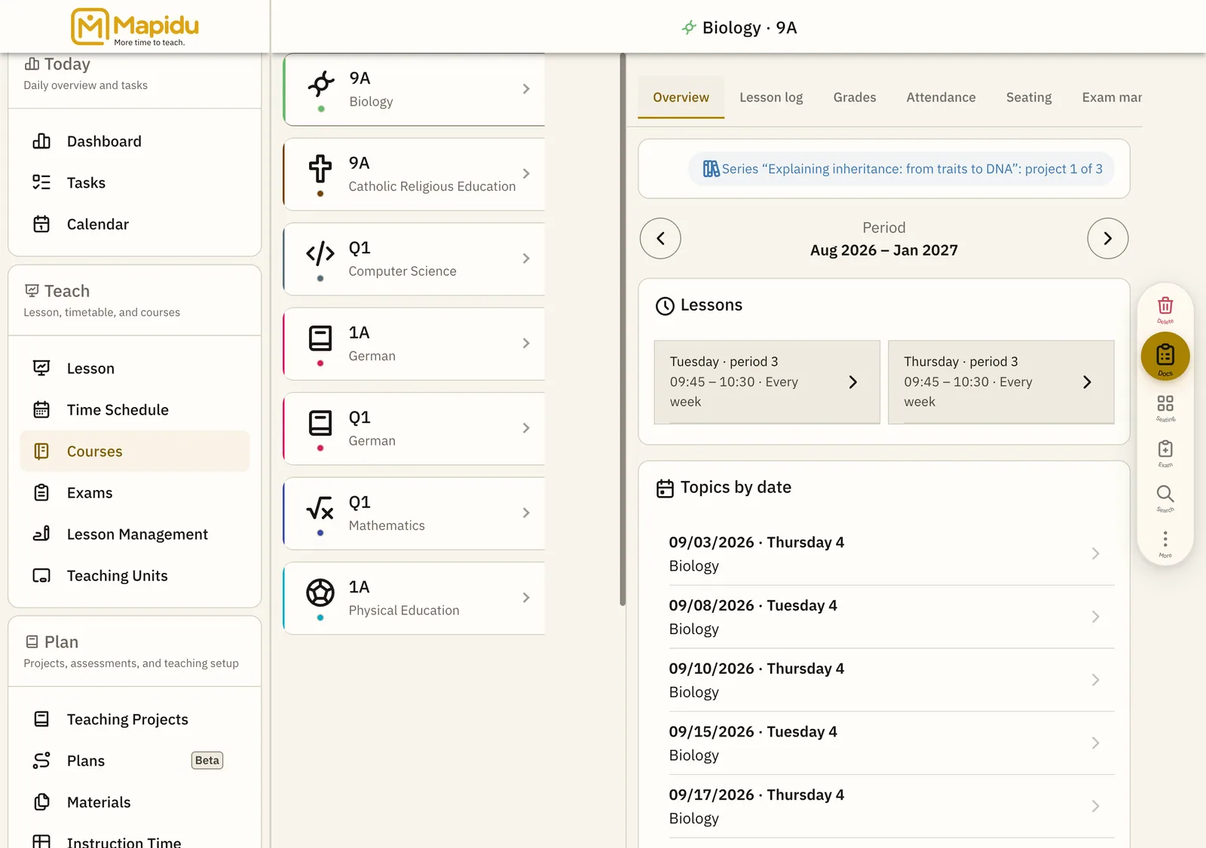Screen dimensions: 1206x848
Task: Open the More three-dots menu
Action: pos(1165,543)
